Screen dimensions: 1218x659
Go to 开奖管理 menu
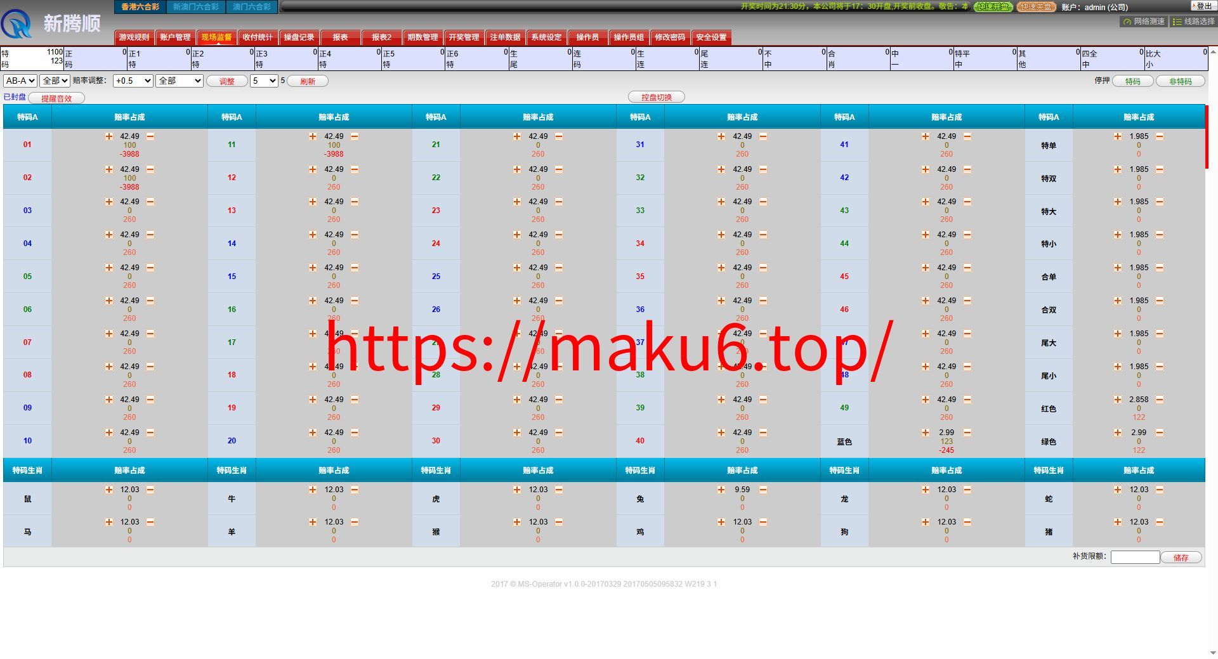tap(464, 37)
